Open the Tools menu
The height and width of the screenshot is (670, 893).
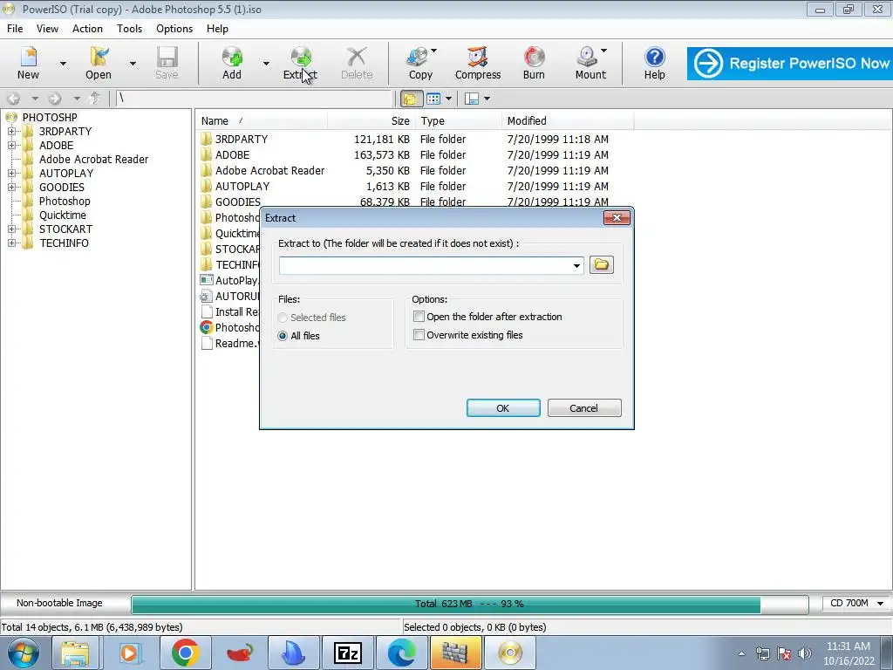(x=129, y=29)
